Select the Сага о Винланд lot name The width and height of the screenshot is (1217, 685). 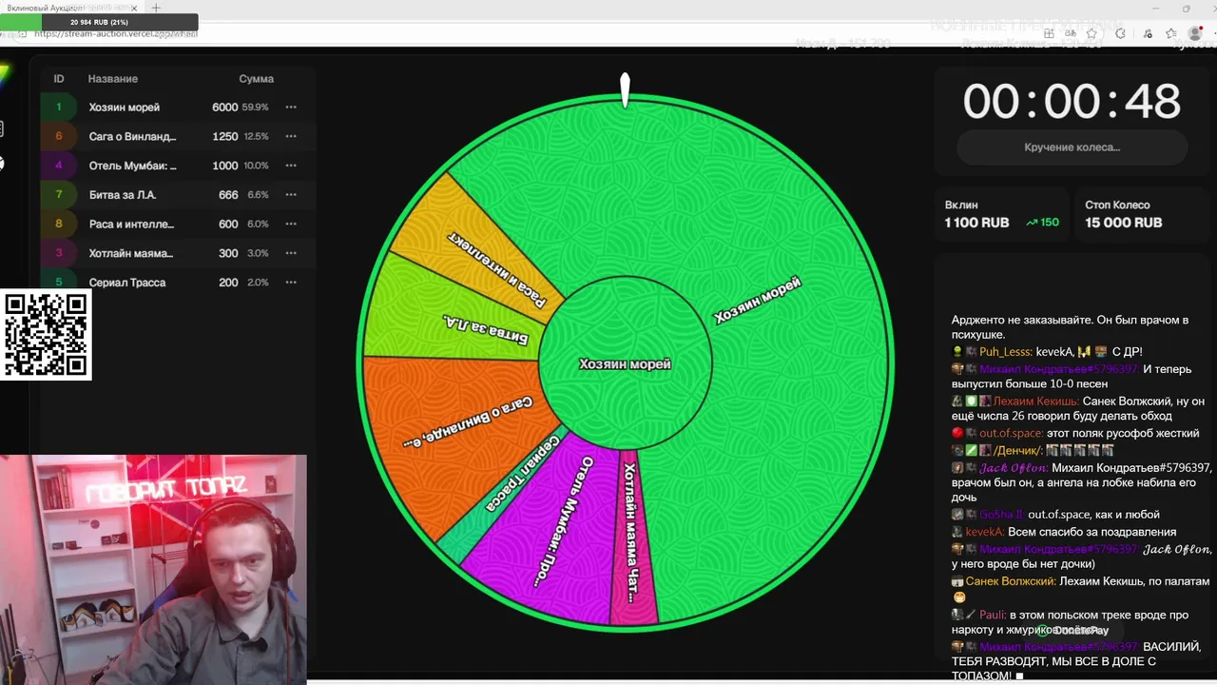pyautogui.click(x=133, y=136)
